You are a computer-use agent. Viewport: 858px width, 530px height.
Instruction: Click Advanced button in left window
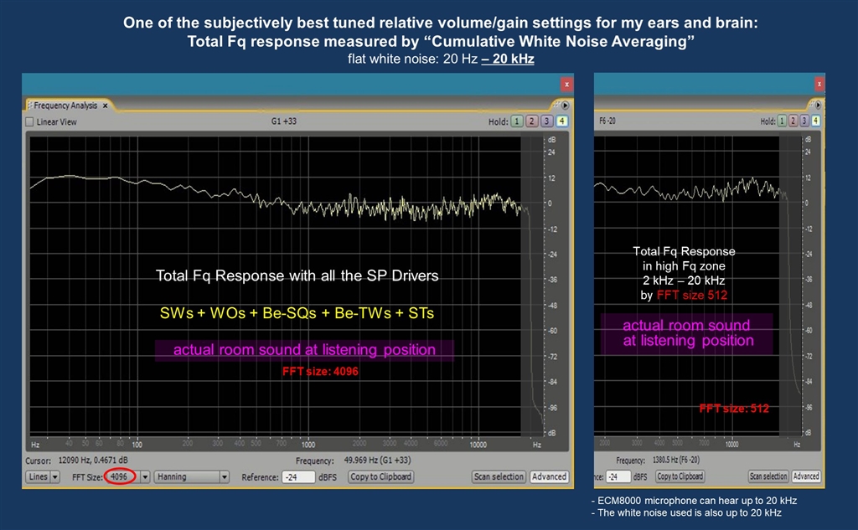(x=549, y=477)
